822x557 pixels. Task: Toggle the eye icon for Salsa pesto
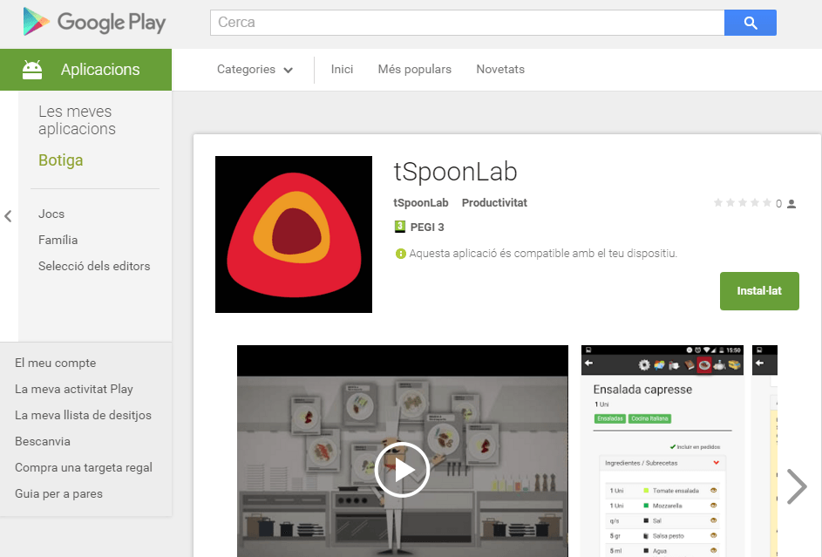point(714,535)
